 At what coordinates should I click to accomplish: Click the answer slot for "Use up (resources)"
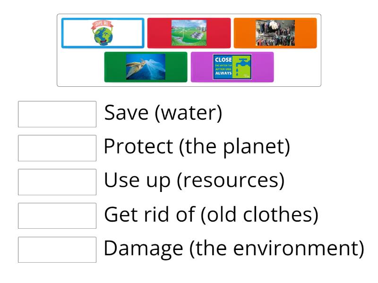(x=57, y=182)
